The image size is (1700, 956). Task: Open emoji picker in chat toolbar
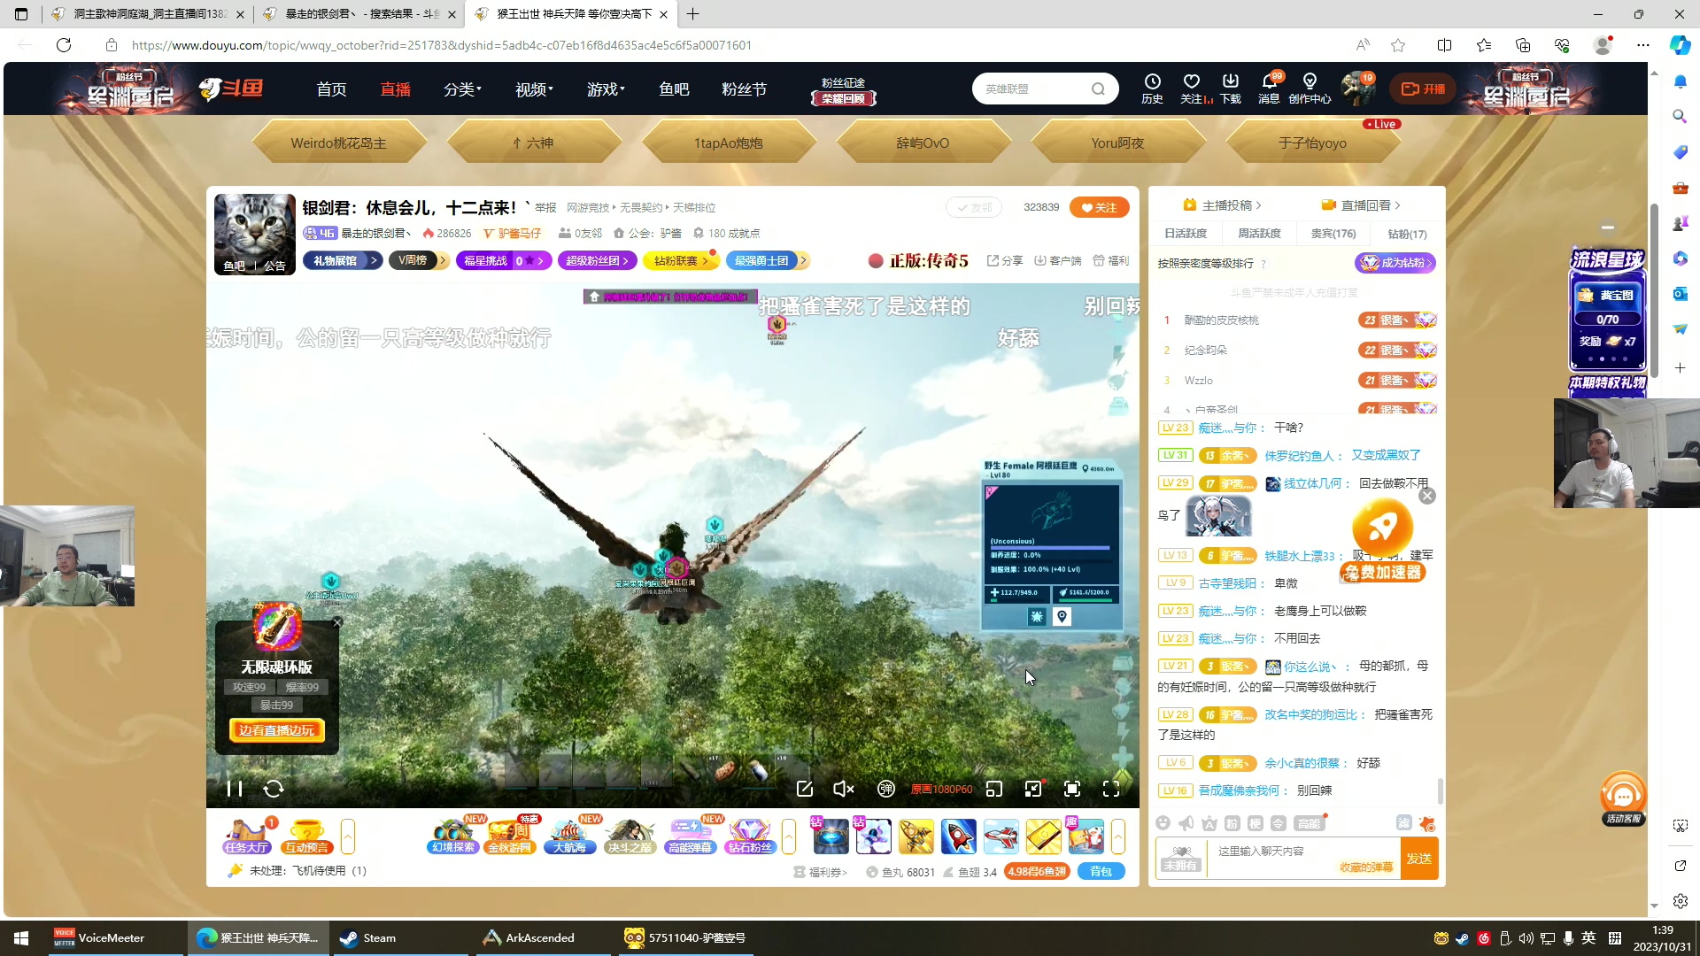pyautogui.click(x=1163, y=823)
